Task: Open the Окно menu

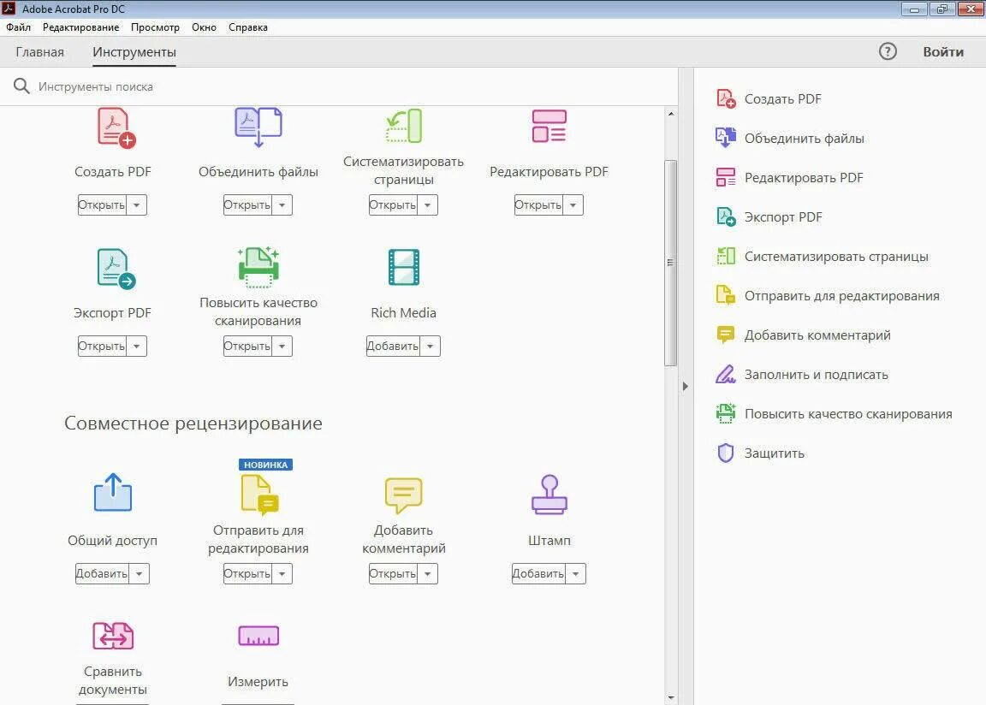Action: [x=204, y=27]
